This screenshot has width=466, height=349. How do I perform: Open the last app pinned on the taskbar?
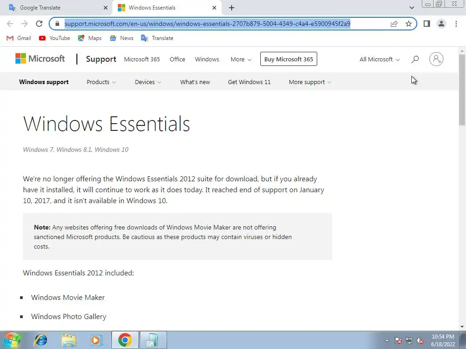[153, 340]
